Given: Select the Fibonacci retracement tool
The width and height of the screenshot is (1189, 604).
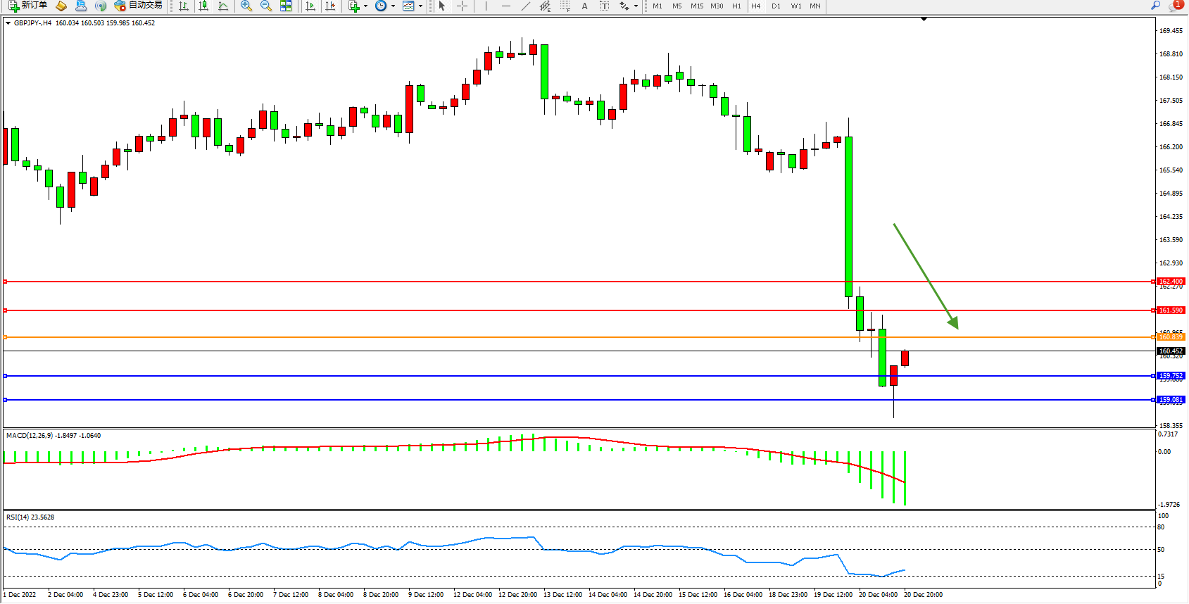Looking at the screenshot, I should 565,6.
